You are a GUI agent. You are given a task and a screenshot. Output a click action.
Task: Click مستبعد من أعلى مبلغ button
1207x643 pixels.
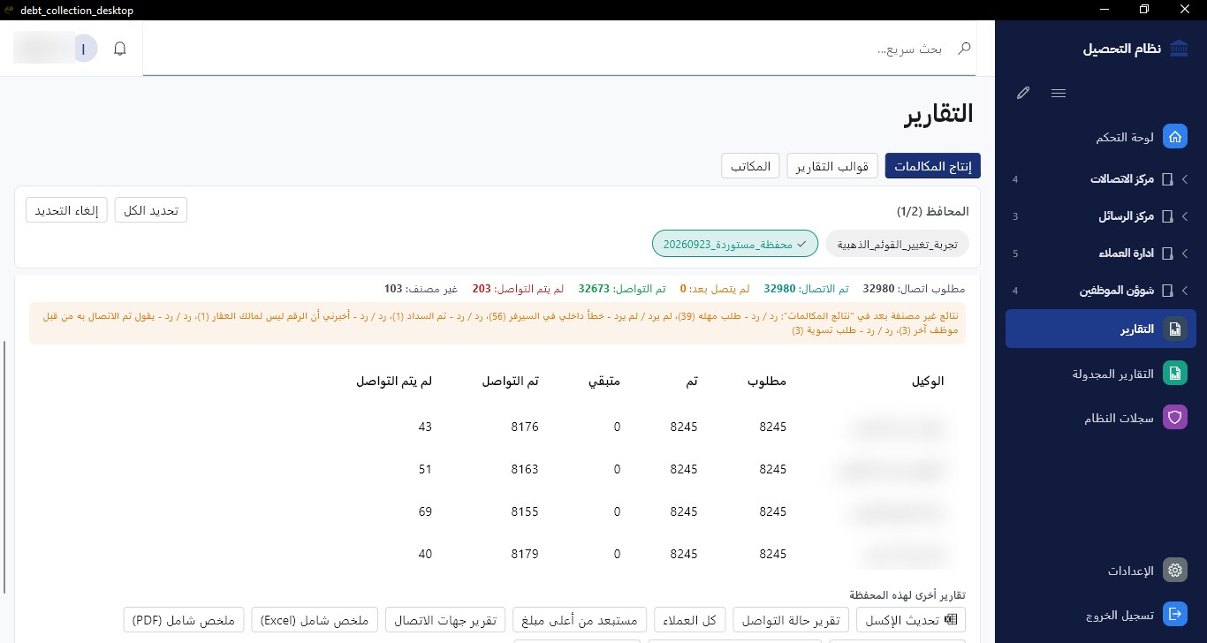580,620
